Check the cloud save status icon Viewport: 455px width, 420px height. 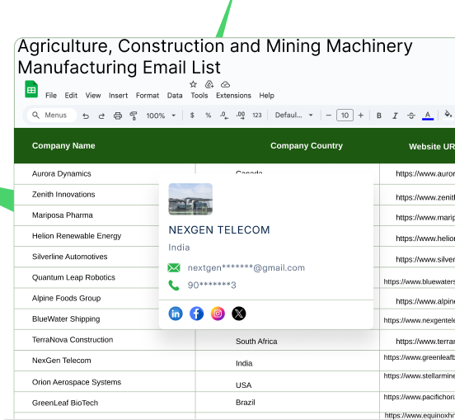coord(226,84)
